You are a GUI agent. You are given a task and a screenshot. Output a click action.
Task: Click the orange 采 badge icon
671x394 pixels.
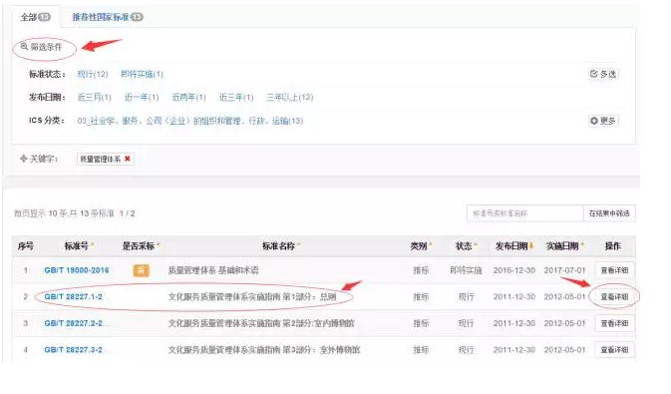[142, 270]
